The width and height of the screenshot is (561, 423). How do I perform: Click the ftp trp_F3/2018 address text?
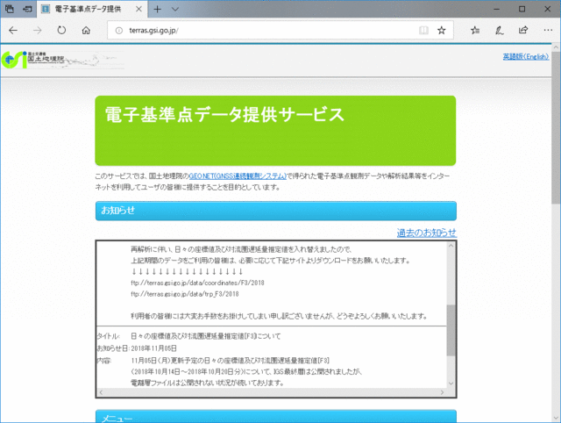tap(185, 294)
